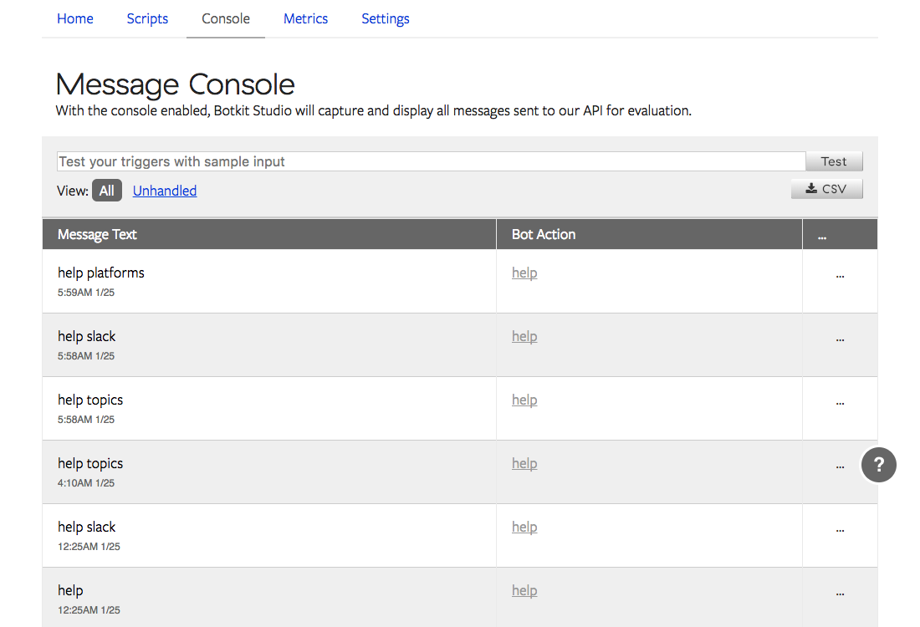920x627 pixels.
Task: Click the Test button
Action: click(834, 161)
